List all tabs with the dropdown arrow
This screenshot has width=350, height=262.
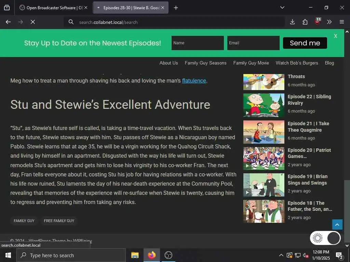(x=282, y=8)
